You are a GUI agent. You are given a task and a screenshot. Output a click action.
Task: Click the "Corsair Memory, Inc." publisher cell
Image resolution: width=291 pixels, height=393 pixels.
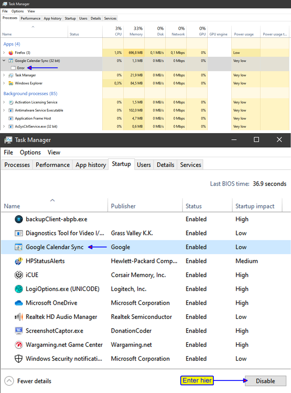coord(138,275)
